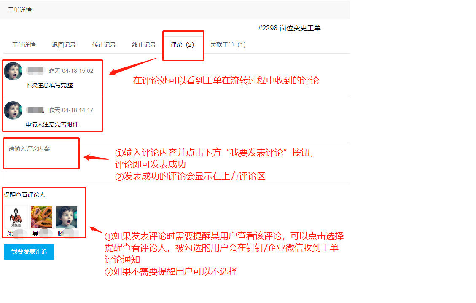Click the comment text 下次注意填写完整

click(x=49, y=85)
